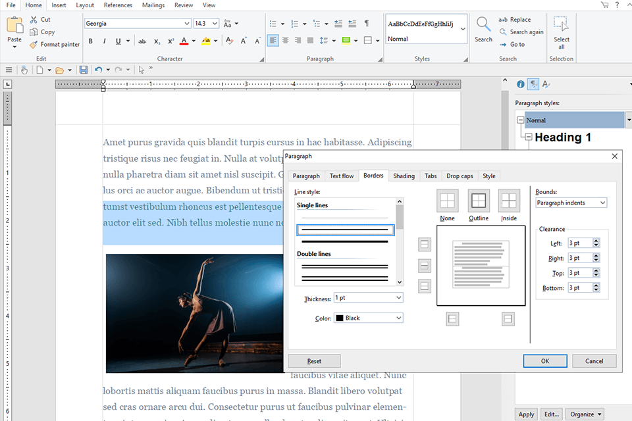Expand the font name combo box
Screen dimensions: 632x421
tap(188, 22)
